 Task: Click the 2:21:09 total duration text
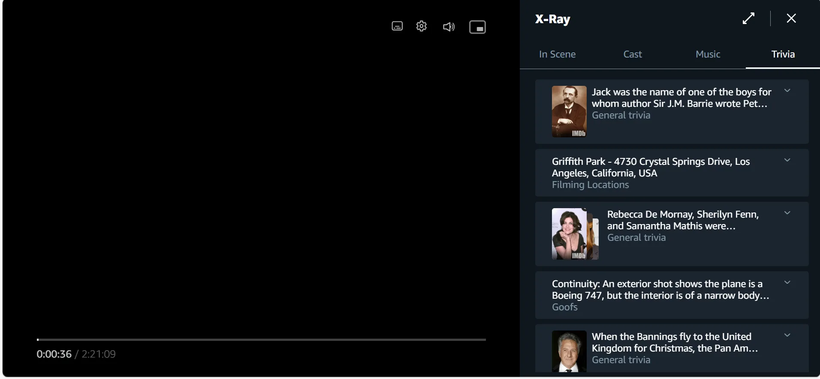pos(99,354)
